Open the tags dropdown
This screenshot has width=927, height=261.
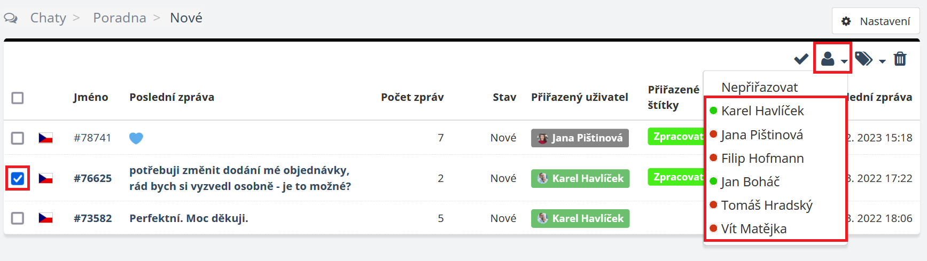(869, 59)
